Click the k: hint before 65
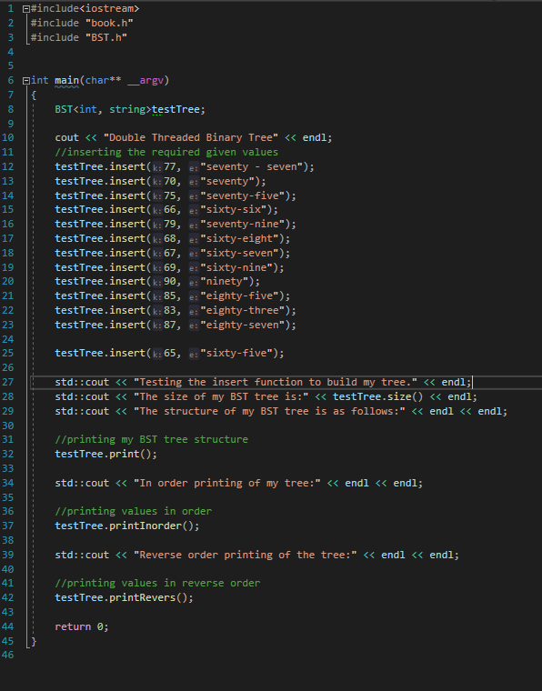The image size is (542, 691). point(157,354)
